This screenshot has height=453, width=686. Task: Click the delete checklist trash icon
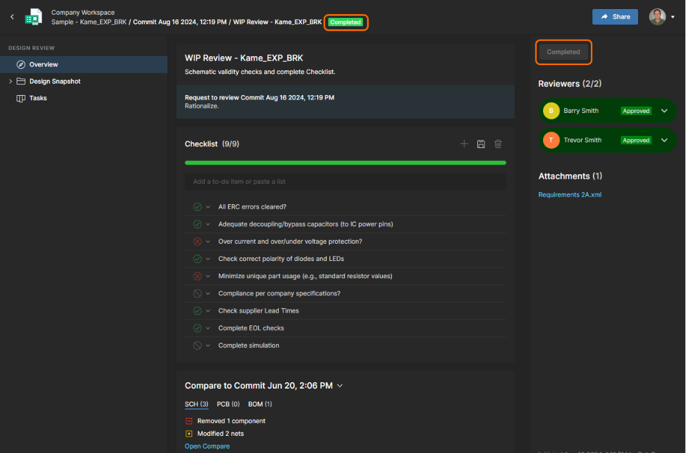tap(498, 144)
